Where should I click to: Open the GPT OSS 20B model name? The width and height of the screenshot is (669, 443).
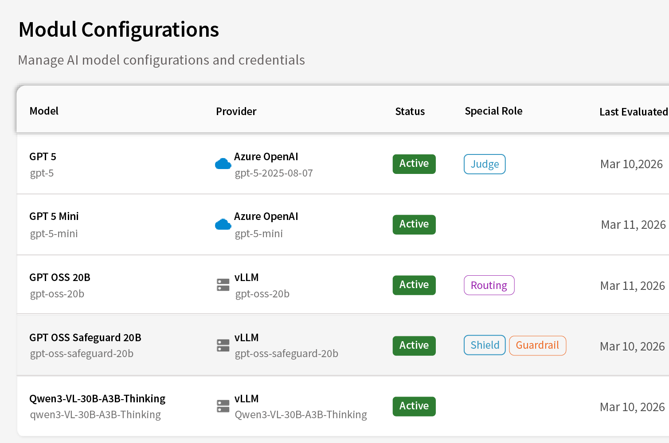60,277
